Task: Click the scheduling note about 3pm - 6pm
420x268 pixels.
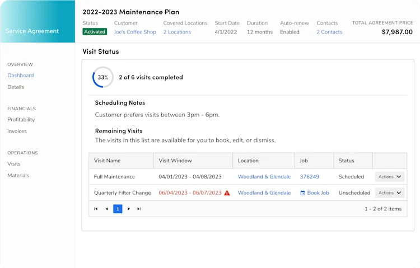Action: pyautogui.click(x=157, y=115)
